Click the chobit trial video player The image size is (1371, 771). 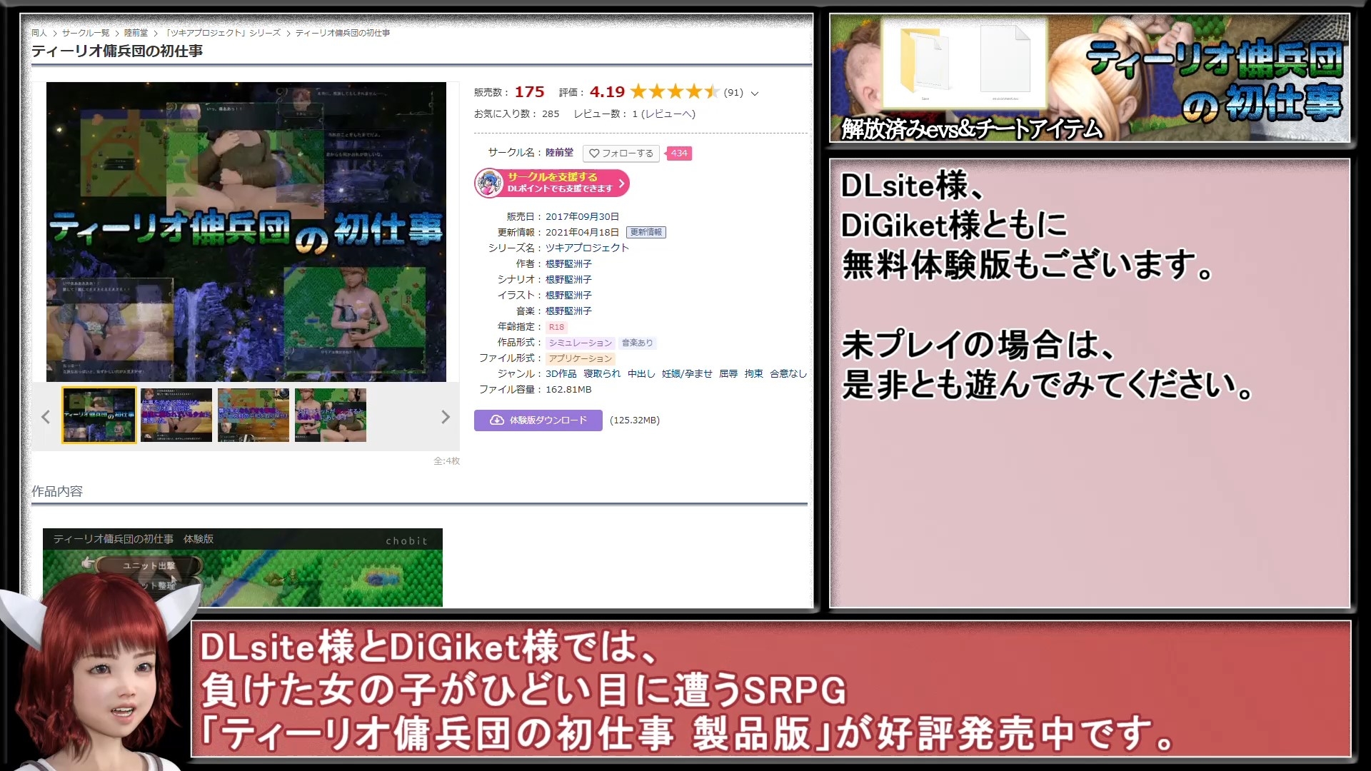pyautogui.click(x=243, y=568)
